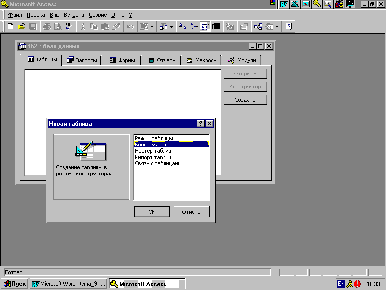Click the Save floppy disk icon
This screenshot has width=386, height=290.
coord(33,27)
